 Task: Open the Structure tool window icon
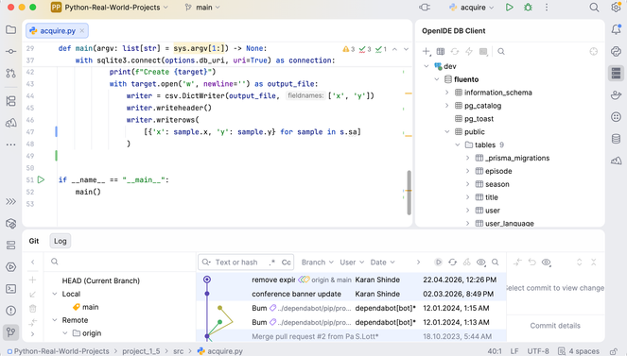[x=10, y=101]
